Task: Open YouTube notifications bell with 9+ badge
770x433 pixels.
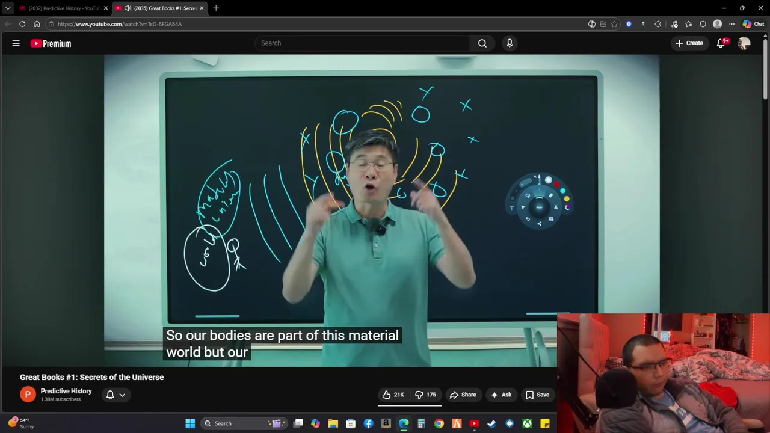Action: point(721,43)
